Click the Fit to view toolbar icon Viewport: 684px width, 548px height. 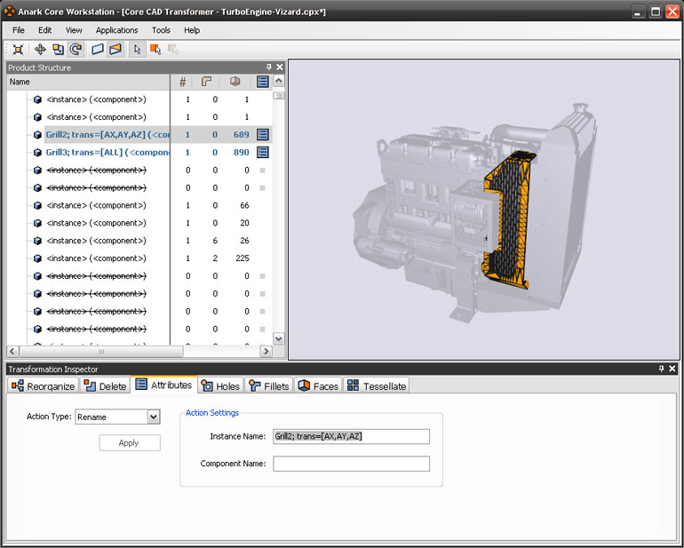pos(18,50)
